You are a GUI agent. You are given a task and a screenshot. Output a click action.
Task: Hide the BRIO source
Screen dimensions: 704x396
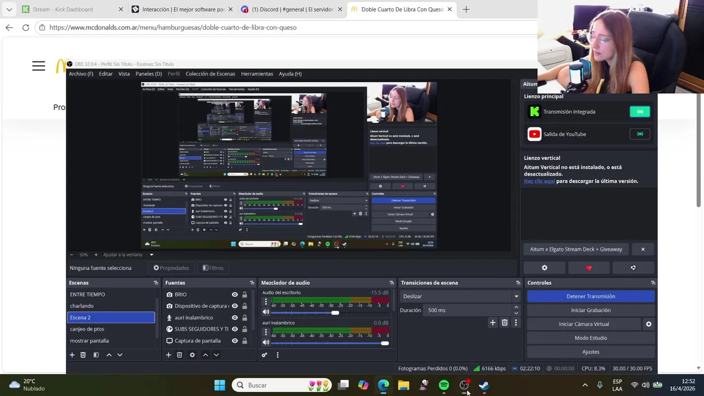coord(235,294)
